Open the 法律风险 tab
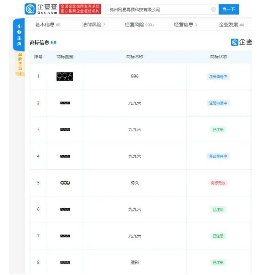 click(93, 25)
